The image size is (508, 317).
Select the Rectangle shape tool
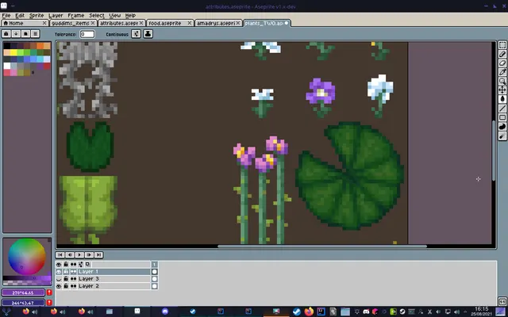pyautogui.click(x=502, y=117)
